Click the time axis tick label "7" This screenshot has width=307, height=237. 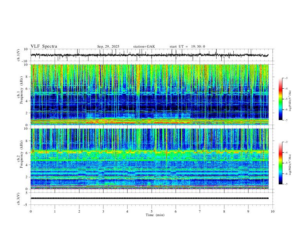pyautogui.click(x=200, y=211)
